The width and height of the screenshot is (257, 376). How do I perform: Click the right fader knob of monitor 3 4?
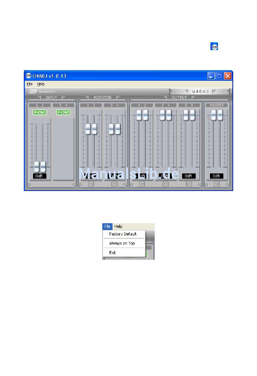coord(118,129)
